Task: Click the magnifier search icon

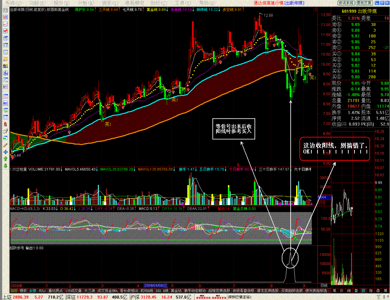Action: tap(5, 80)
